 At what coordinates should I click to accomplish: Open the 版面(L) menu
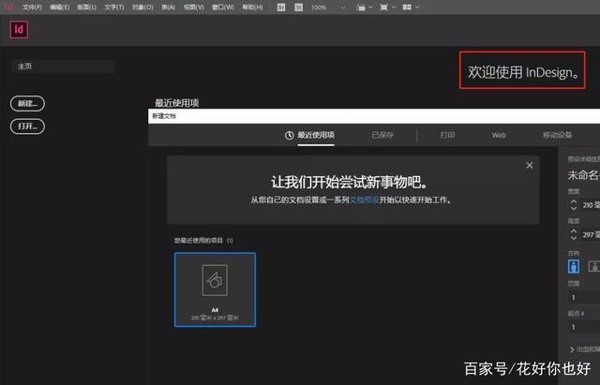pos(87,7)
